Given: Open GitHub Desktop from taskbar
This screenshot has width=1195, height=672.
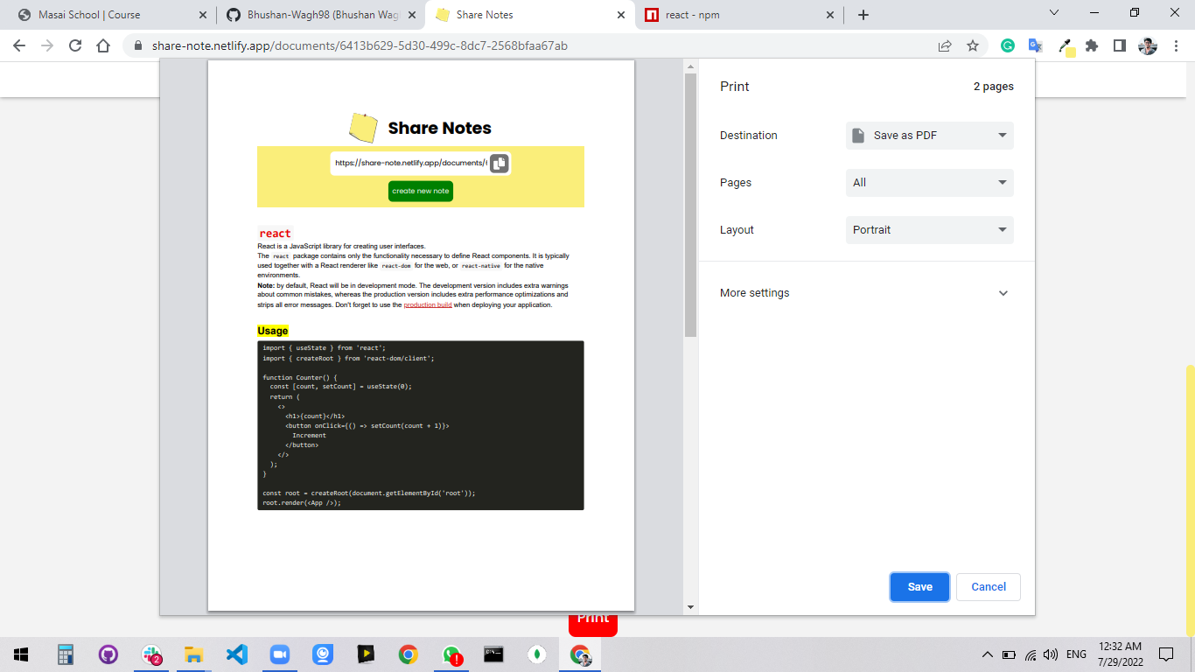Looking at the screenshot, I should [108, 654].
